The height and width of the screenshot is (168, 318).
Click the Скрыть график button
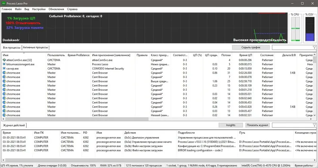[x=251, y=47]
